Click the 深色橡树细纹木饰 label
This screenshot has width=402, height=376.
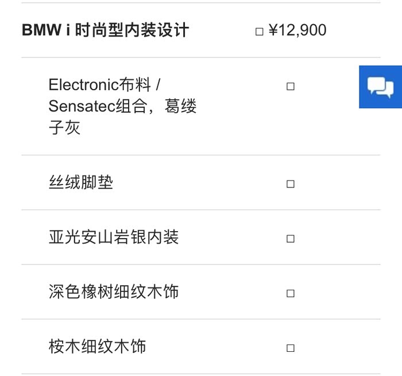[114, 291]
